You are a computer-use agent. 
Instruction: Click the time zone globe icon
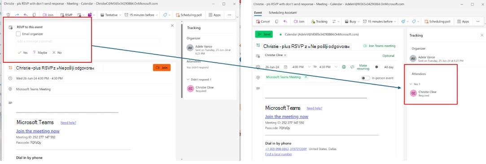click(344, 67)
